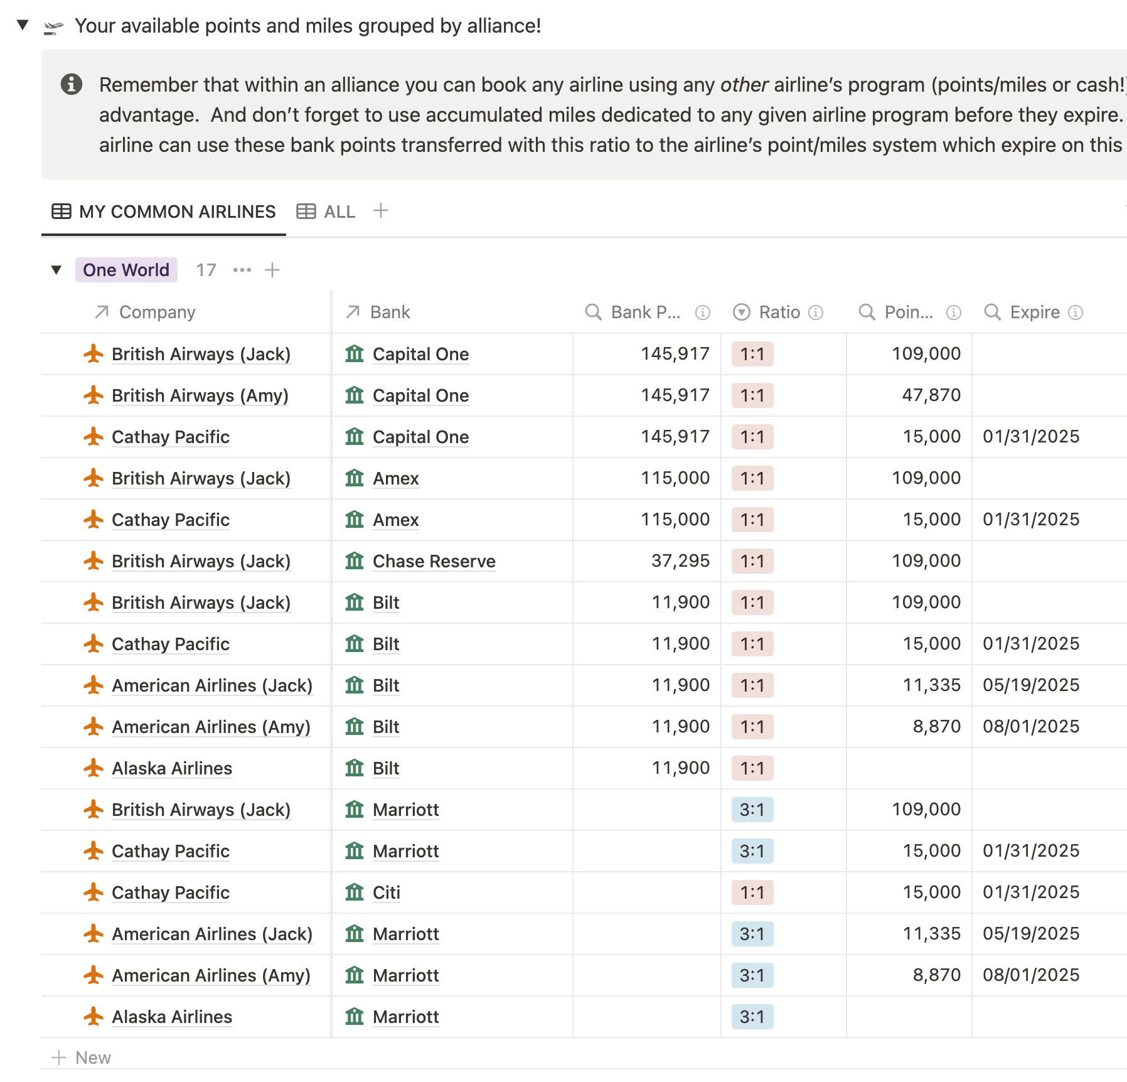Click the airplane emoji in the heading
1127x1082 pixels.
pos(54,26)
